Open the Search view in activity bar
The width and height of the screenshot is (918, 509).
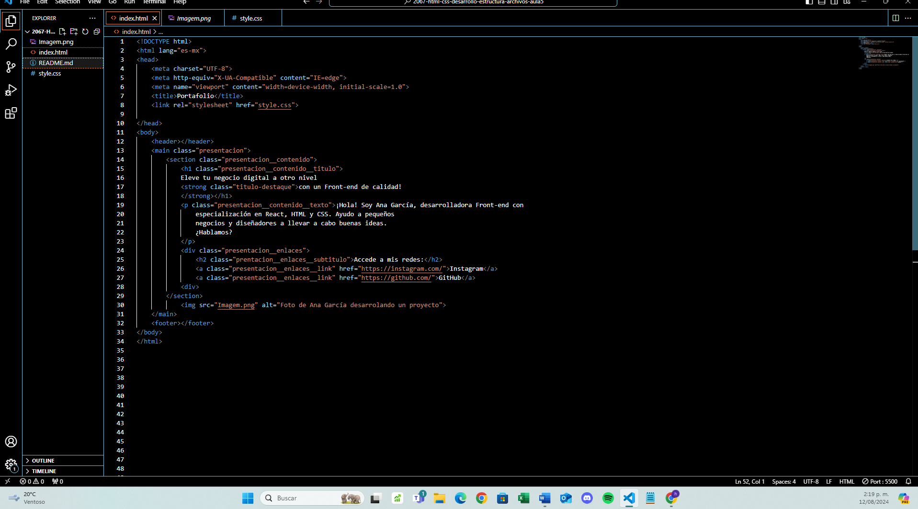pyautogui.click(x=11, y=44)
